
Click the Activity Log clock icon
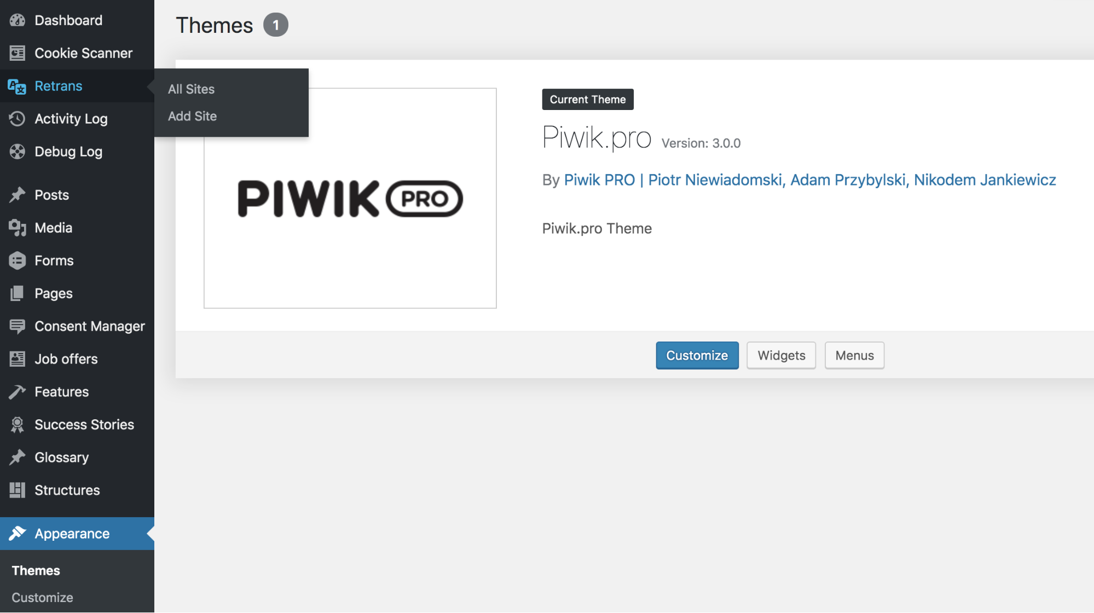tap(18, 119)
